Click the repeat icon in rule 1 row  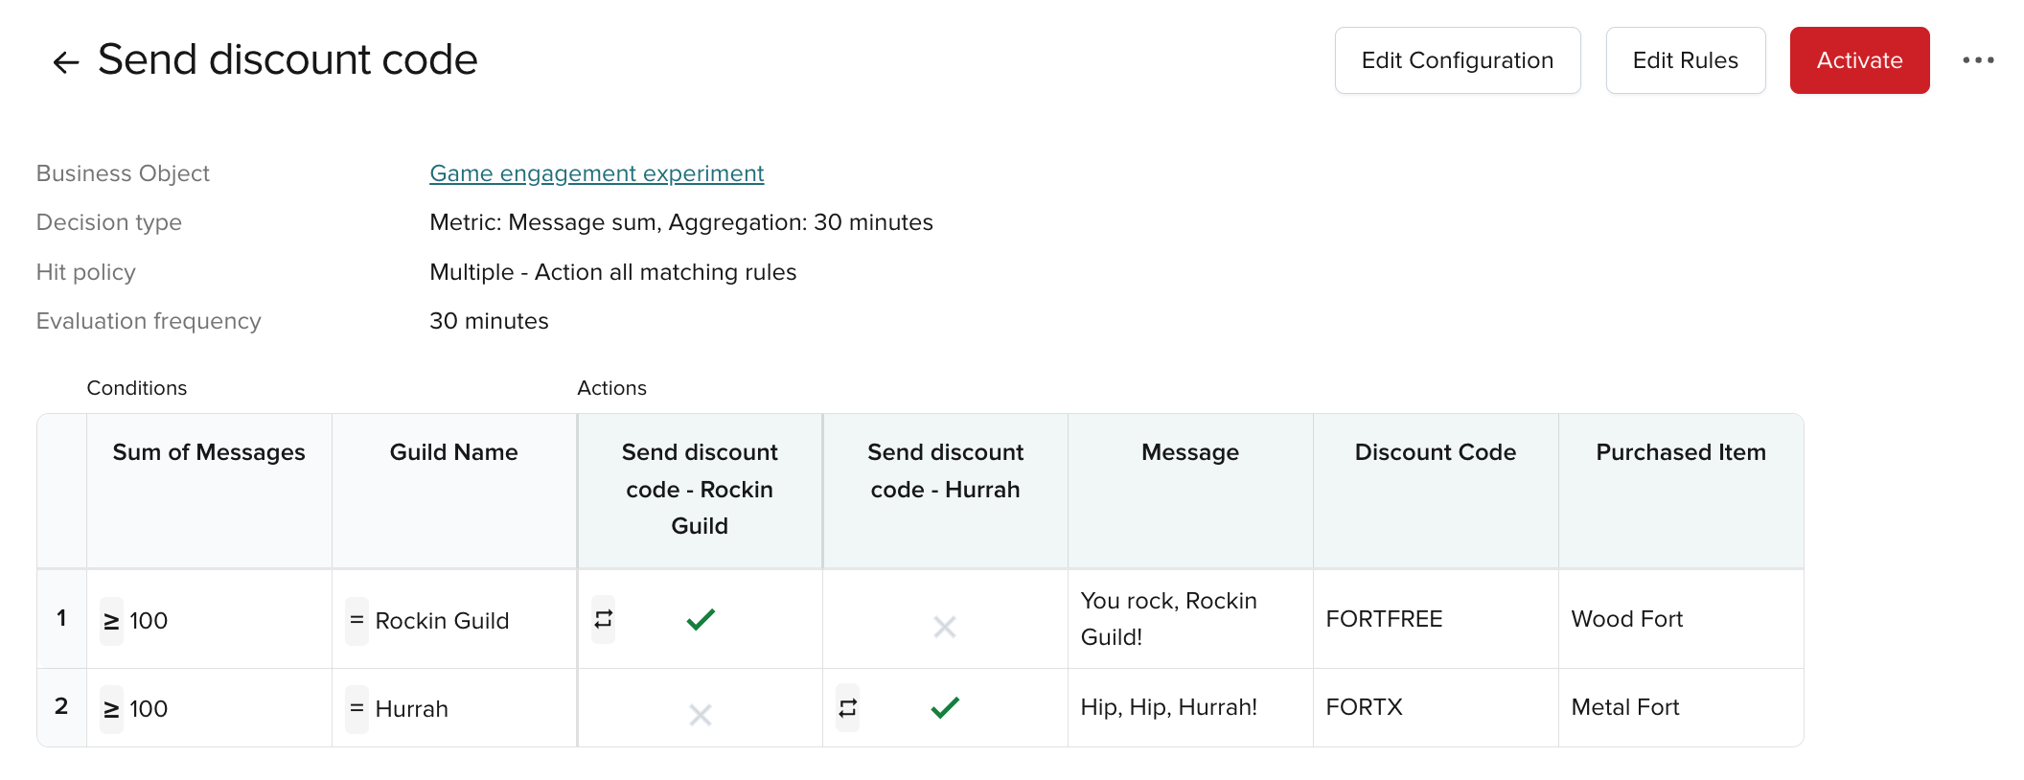click(x=603, y=620)
